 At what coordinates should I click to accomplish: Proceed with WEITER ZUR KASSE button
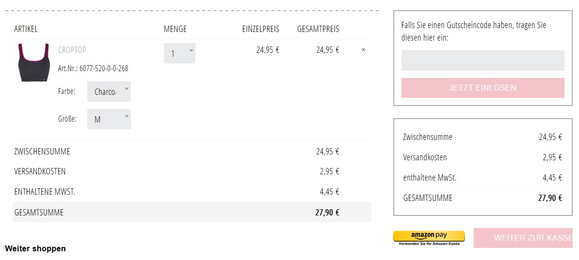526,238
